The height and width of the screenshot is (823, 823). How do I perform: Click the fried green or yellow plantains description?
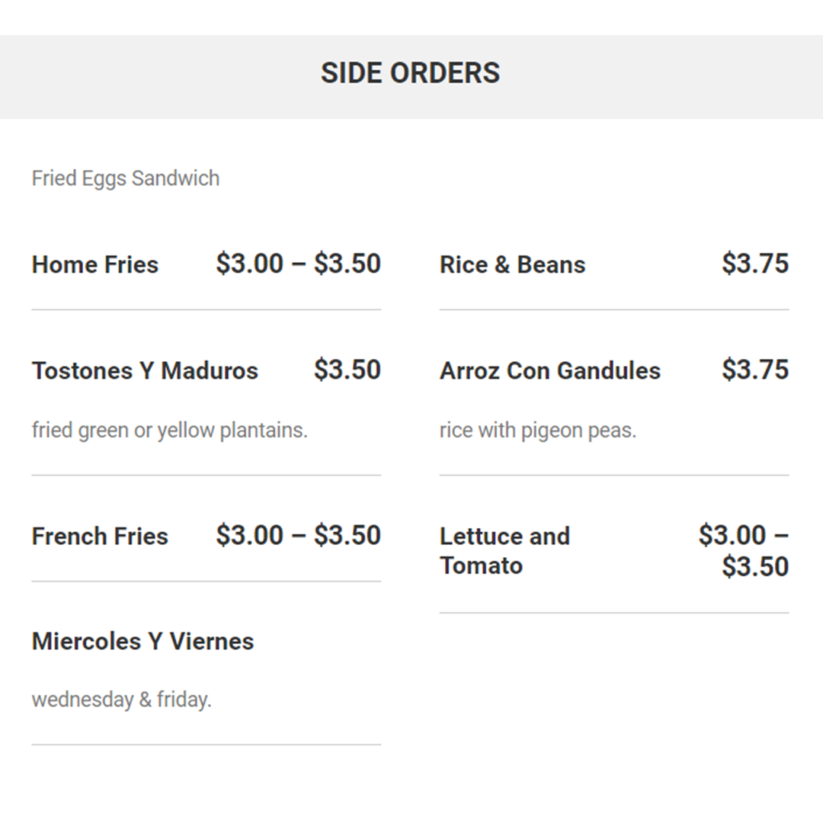coord(169,431)
